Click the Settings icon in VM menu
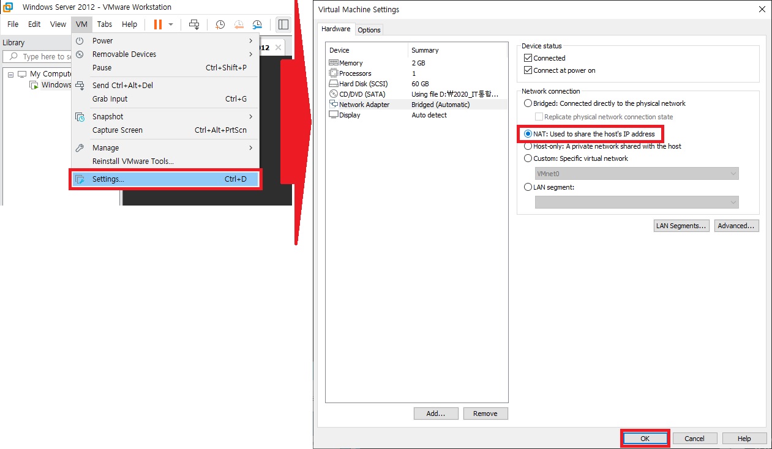 point(80,179)
